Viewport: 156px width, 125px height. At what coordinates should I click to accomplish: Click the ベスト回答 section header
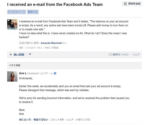click(x=74, y=66)
